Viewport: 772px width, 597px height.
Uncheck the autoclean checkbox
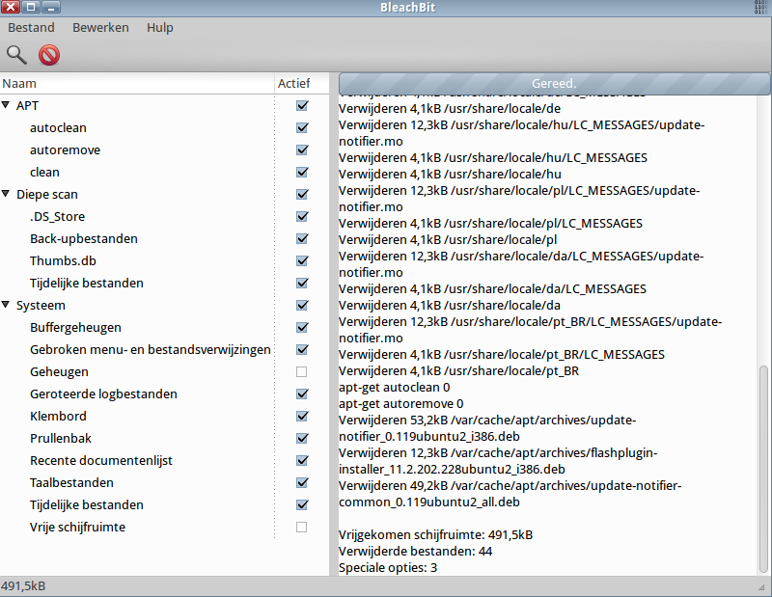302,128
